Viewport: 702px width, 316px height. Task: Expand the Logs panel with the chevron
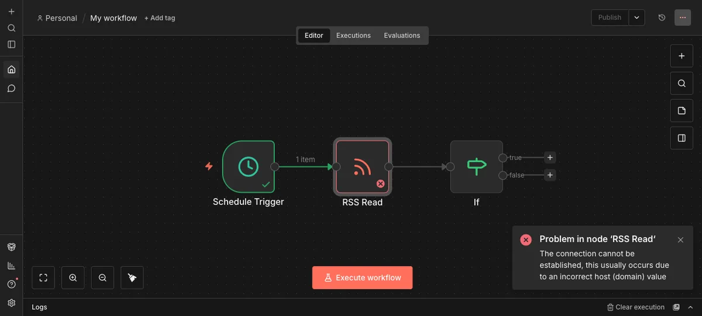[x=690, y=307]
